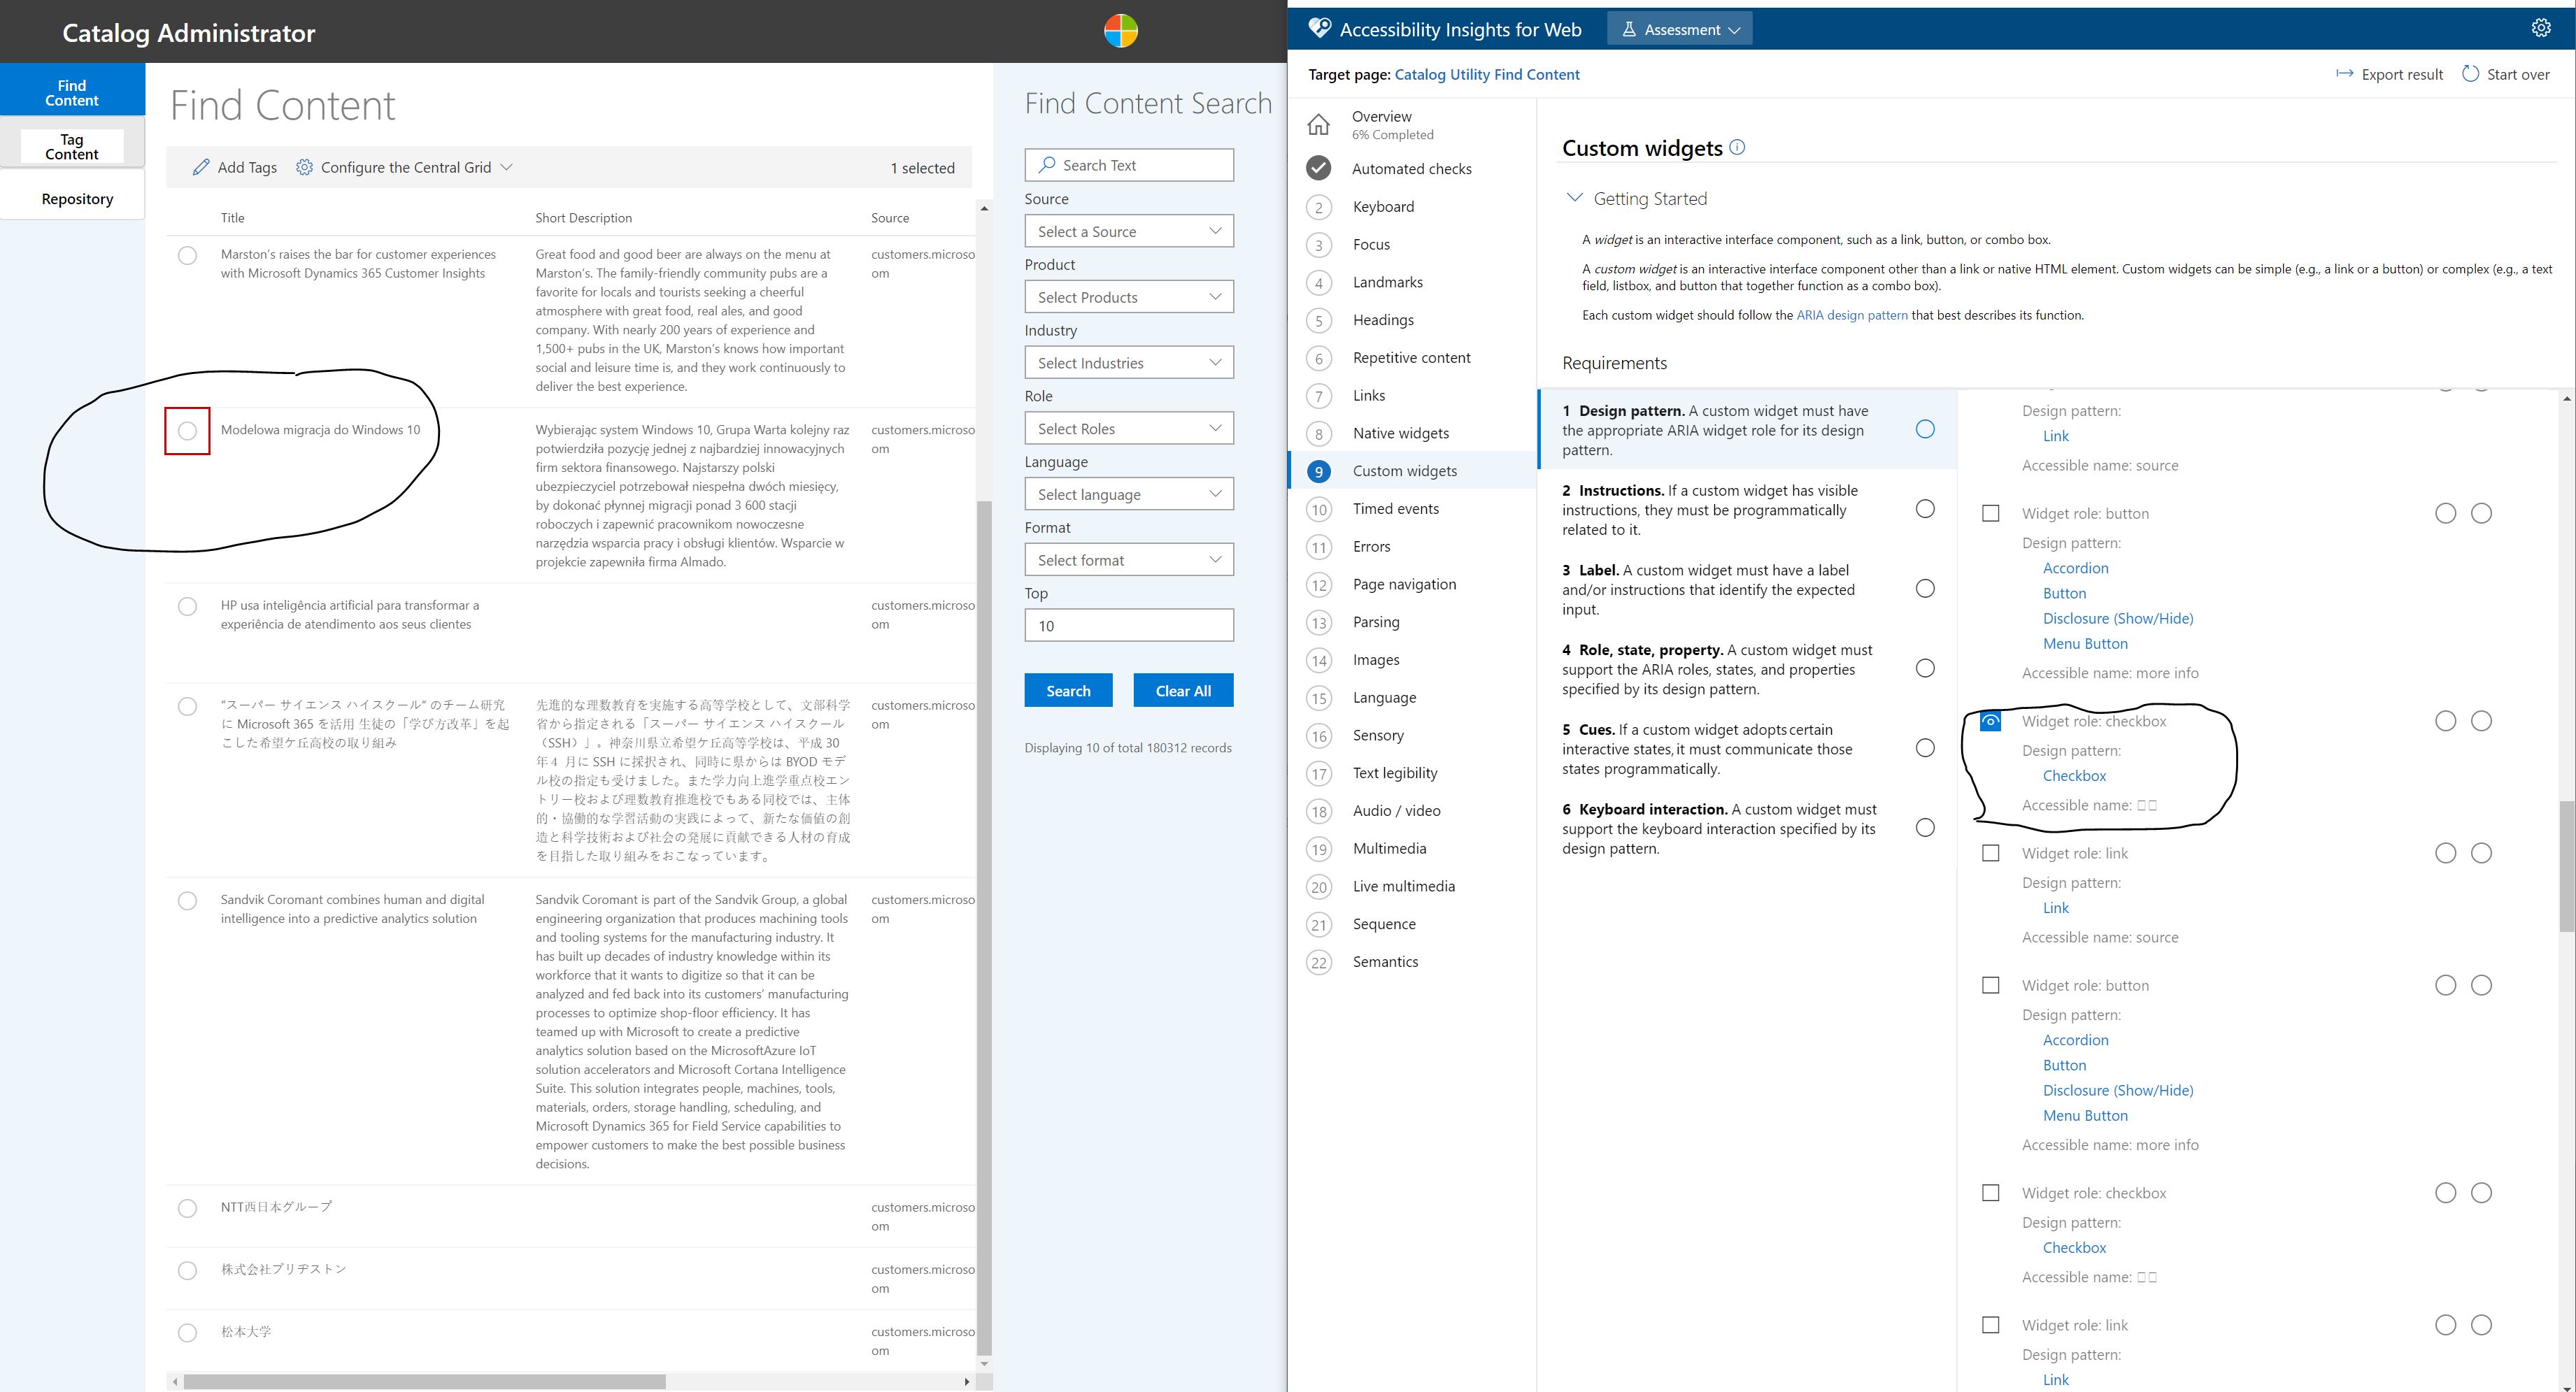2576x1392 pixels.
Task: Expand the Assessment dropdown menu
Action: pos(1679,29)
